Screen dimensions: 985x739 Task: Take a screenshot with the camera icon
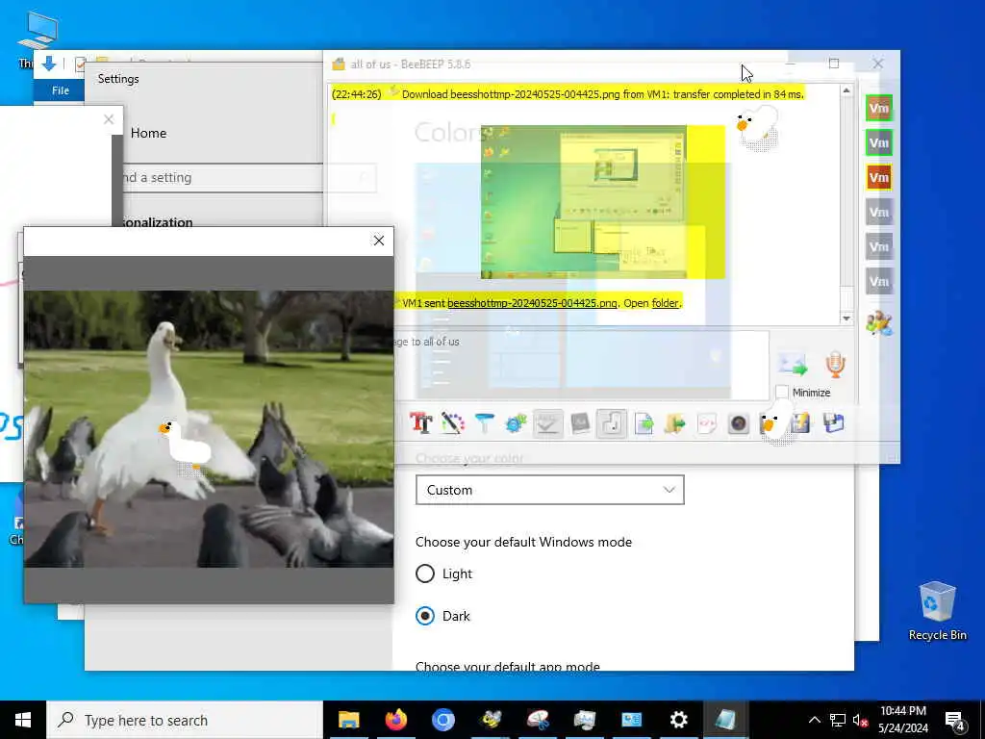click(739, 423)
